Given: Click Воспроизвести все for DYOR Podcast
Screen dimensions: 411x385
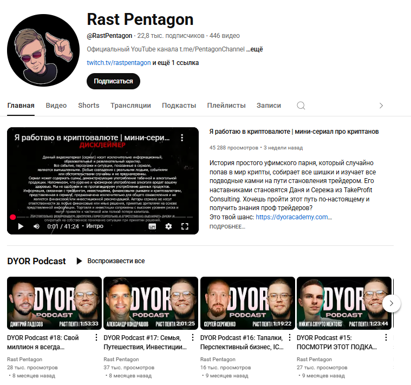Looking at the screenshot, I should pyautogui.click(x=110, y=261).
